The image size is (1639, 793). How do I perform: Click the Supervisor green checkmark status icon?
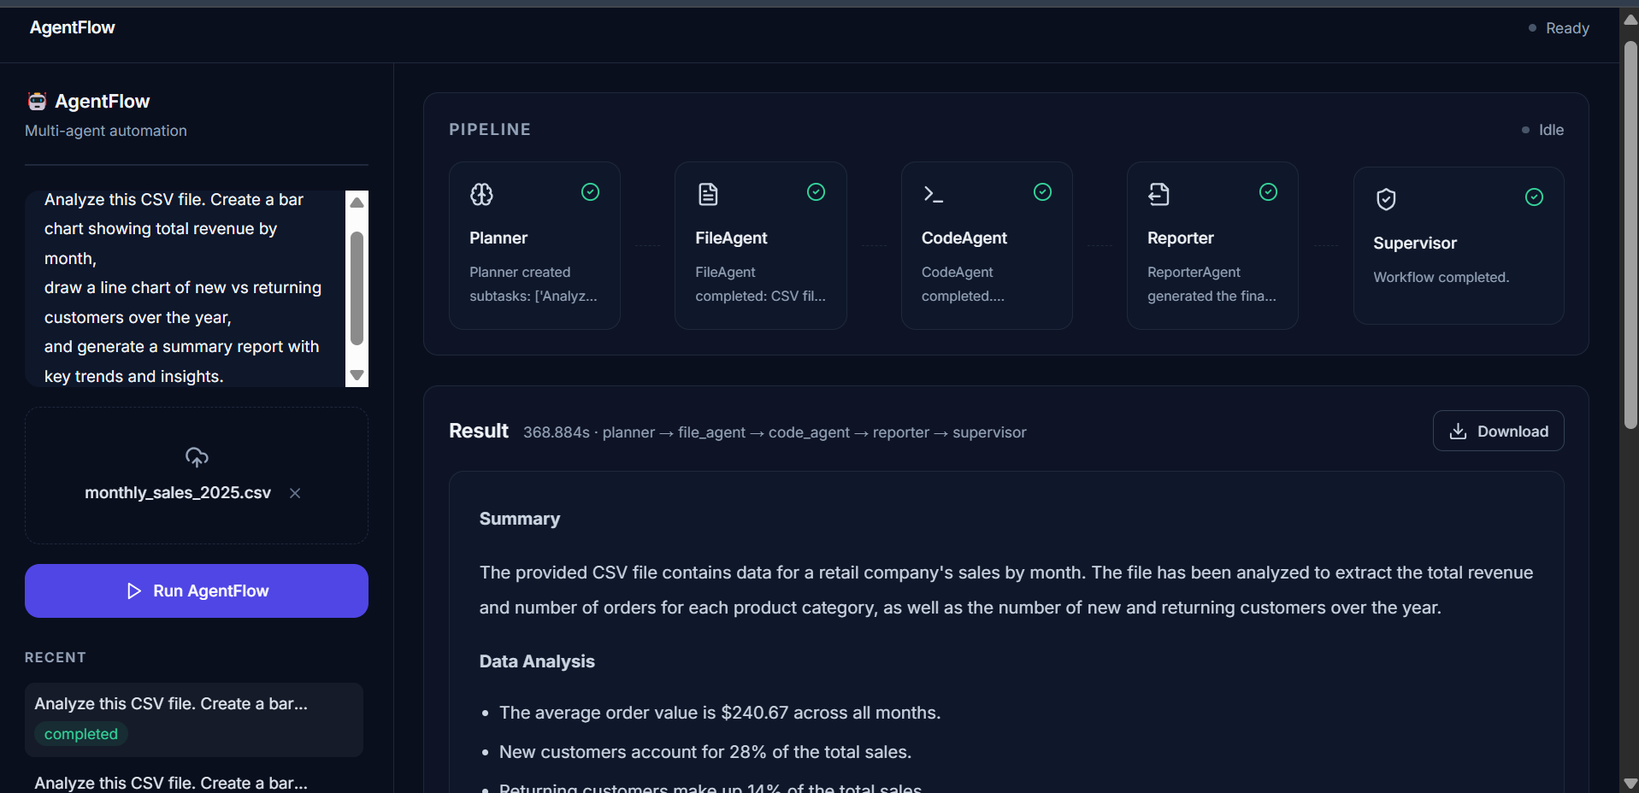(1534, 197)
